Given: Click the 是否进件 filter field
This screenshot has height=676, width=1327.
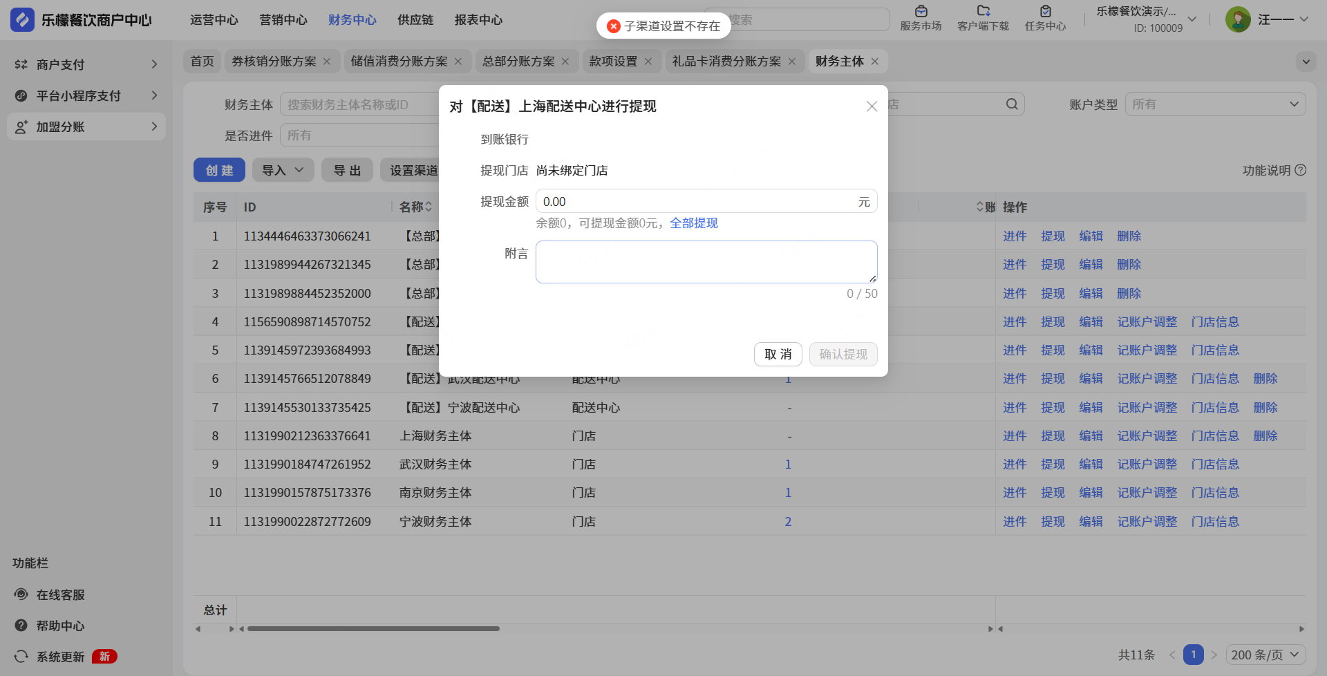Looking at the screenshot, I should 359,135.
